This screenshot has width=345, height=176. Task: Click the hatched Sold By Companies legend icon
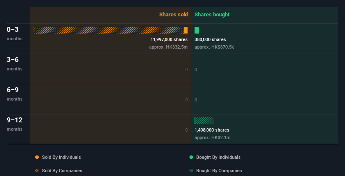click(37, 171)
